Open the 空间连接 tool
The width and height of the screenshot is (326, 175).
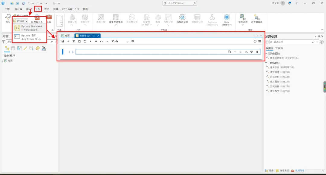tap(278, 86)
